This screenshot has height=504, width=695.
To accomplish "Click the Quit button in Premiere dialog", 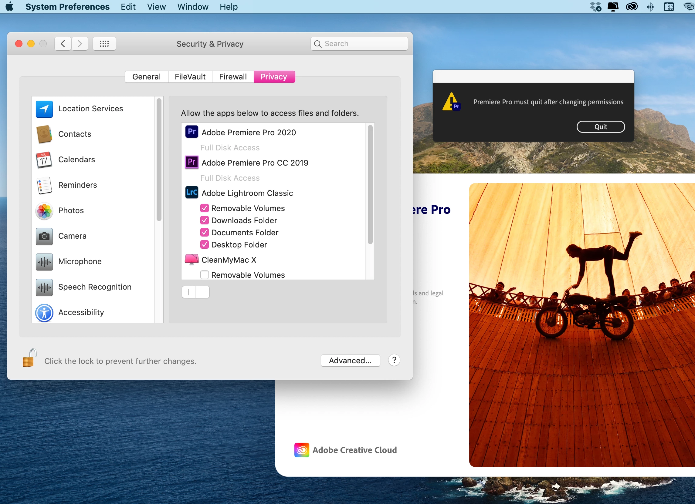I will tap(600, 127).
